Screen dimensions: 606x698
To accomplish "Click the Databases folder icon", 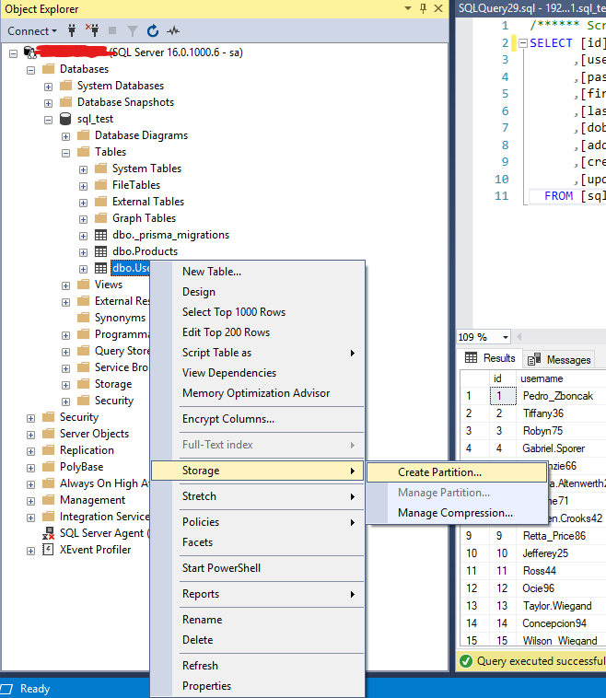I will (48, 69).
